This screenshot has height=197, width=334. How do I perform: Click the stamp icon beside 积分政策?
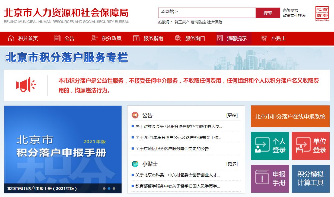[x=94, y=38]
